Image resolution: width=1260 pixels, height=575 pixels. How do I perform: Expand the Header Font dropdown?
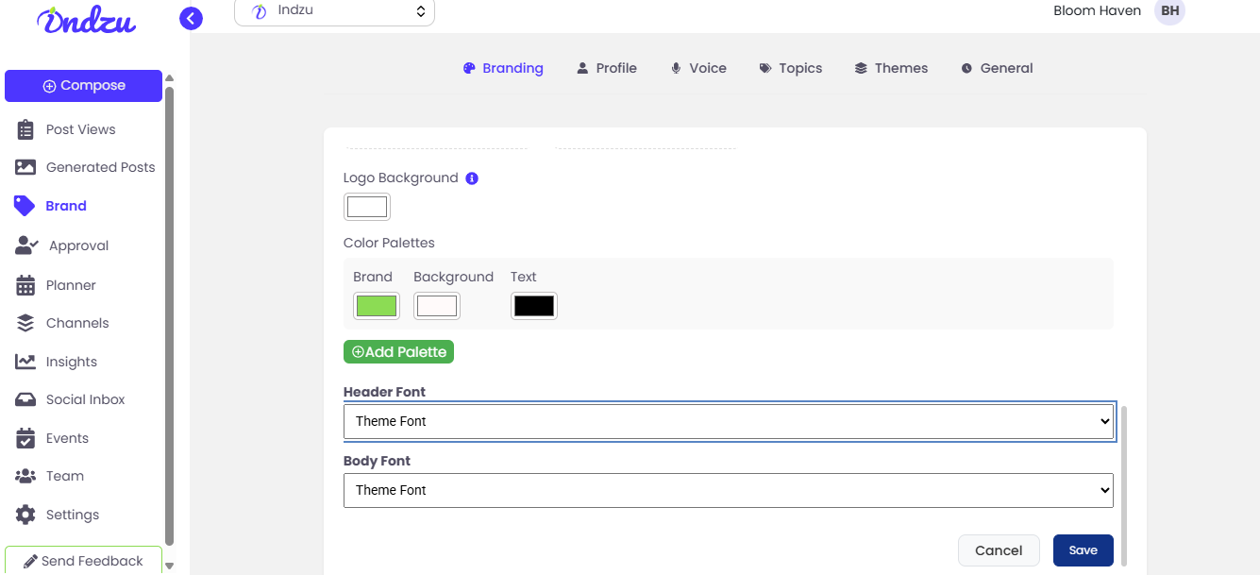[728, 421]
